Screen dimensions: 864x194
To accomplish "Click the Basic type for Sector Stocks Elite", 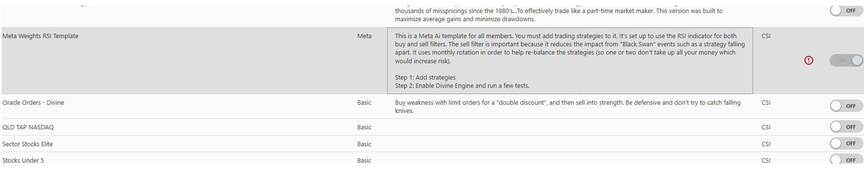I will 364,144.
